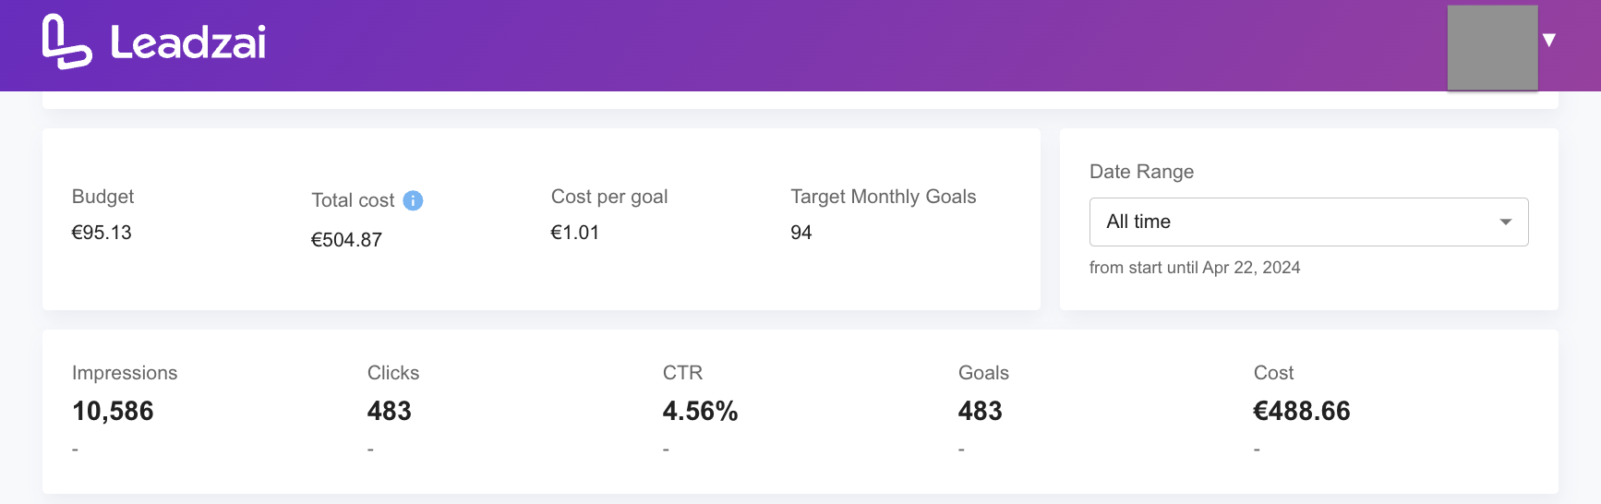Click the Target Monthly Goals label

point(884,197)
